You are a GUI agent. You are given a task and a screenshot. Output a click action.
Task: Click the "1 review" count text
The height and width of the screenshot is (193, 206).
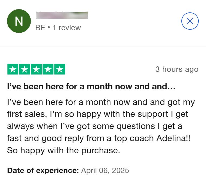pyautogui.click(x=67, y=28)
